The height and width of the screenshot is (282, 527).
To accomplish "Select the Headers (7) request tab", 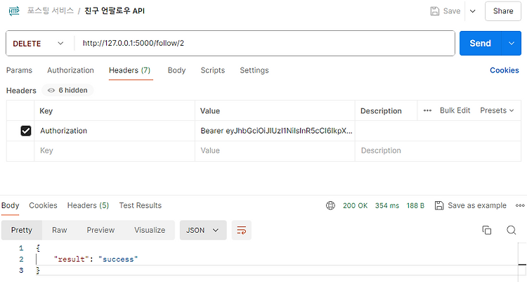I will pos(130,70).
